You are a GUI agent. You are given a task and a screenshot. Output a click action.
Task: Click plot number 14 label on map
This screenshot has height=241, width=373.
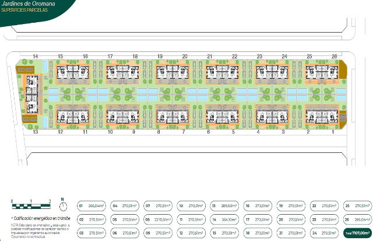click(35, 56)
